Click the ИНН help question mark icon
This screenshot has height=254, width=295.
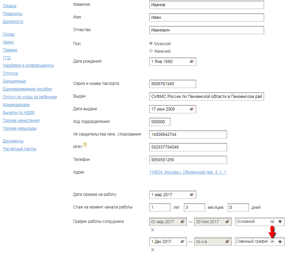coord(85,144)
